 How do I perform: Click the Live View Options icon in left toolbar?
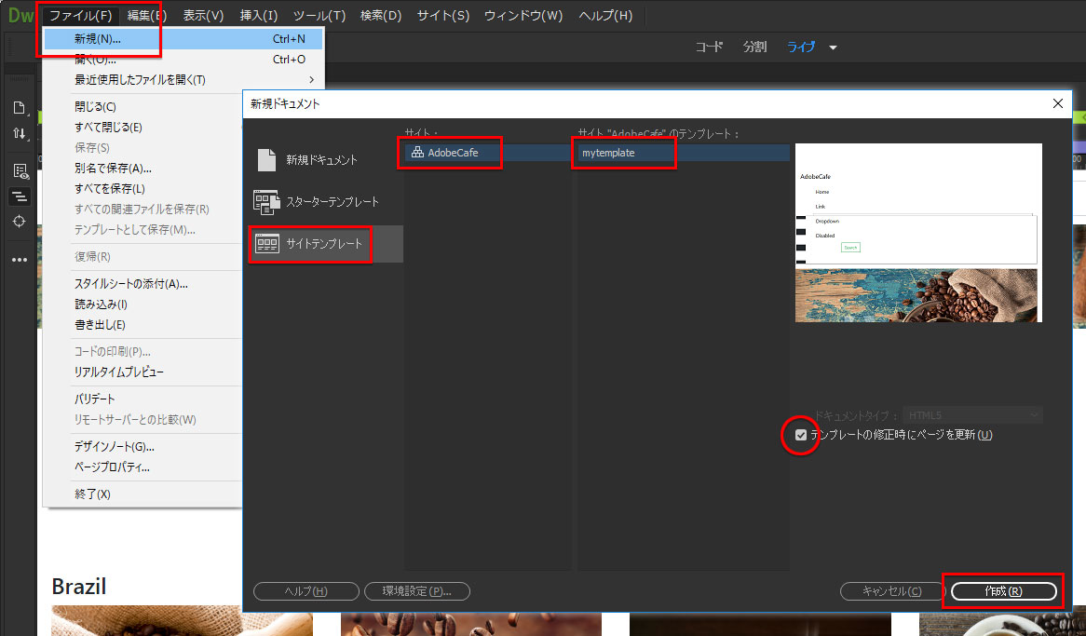pyautogui.click(x=19, y=170)
